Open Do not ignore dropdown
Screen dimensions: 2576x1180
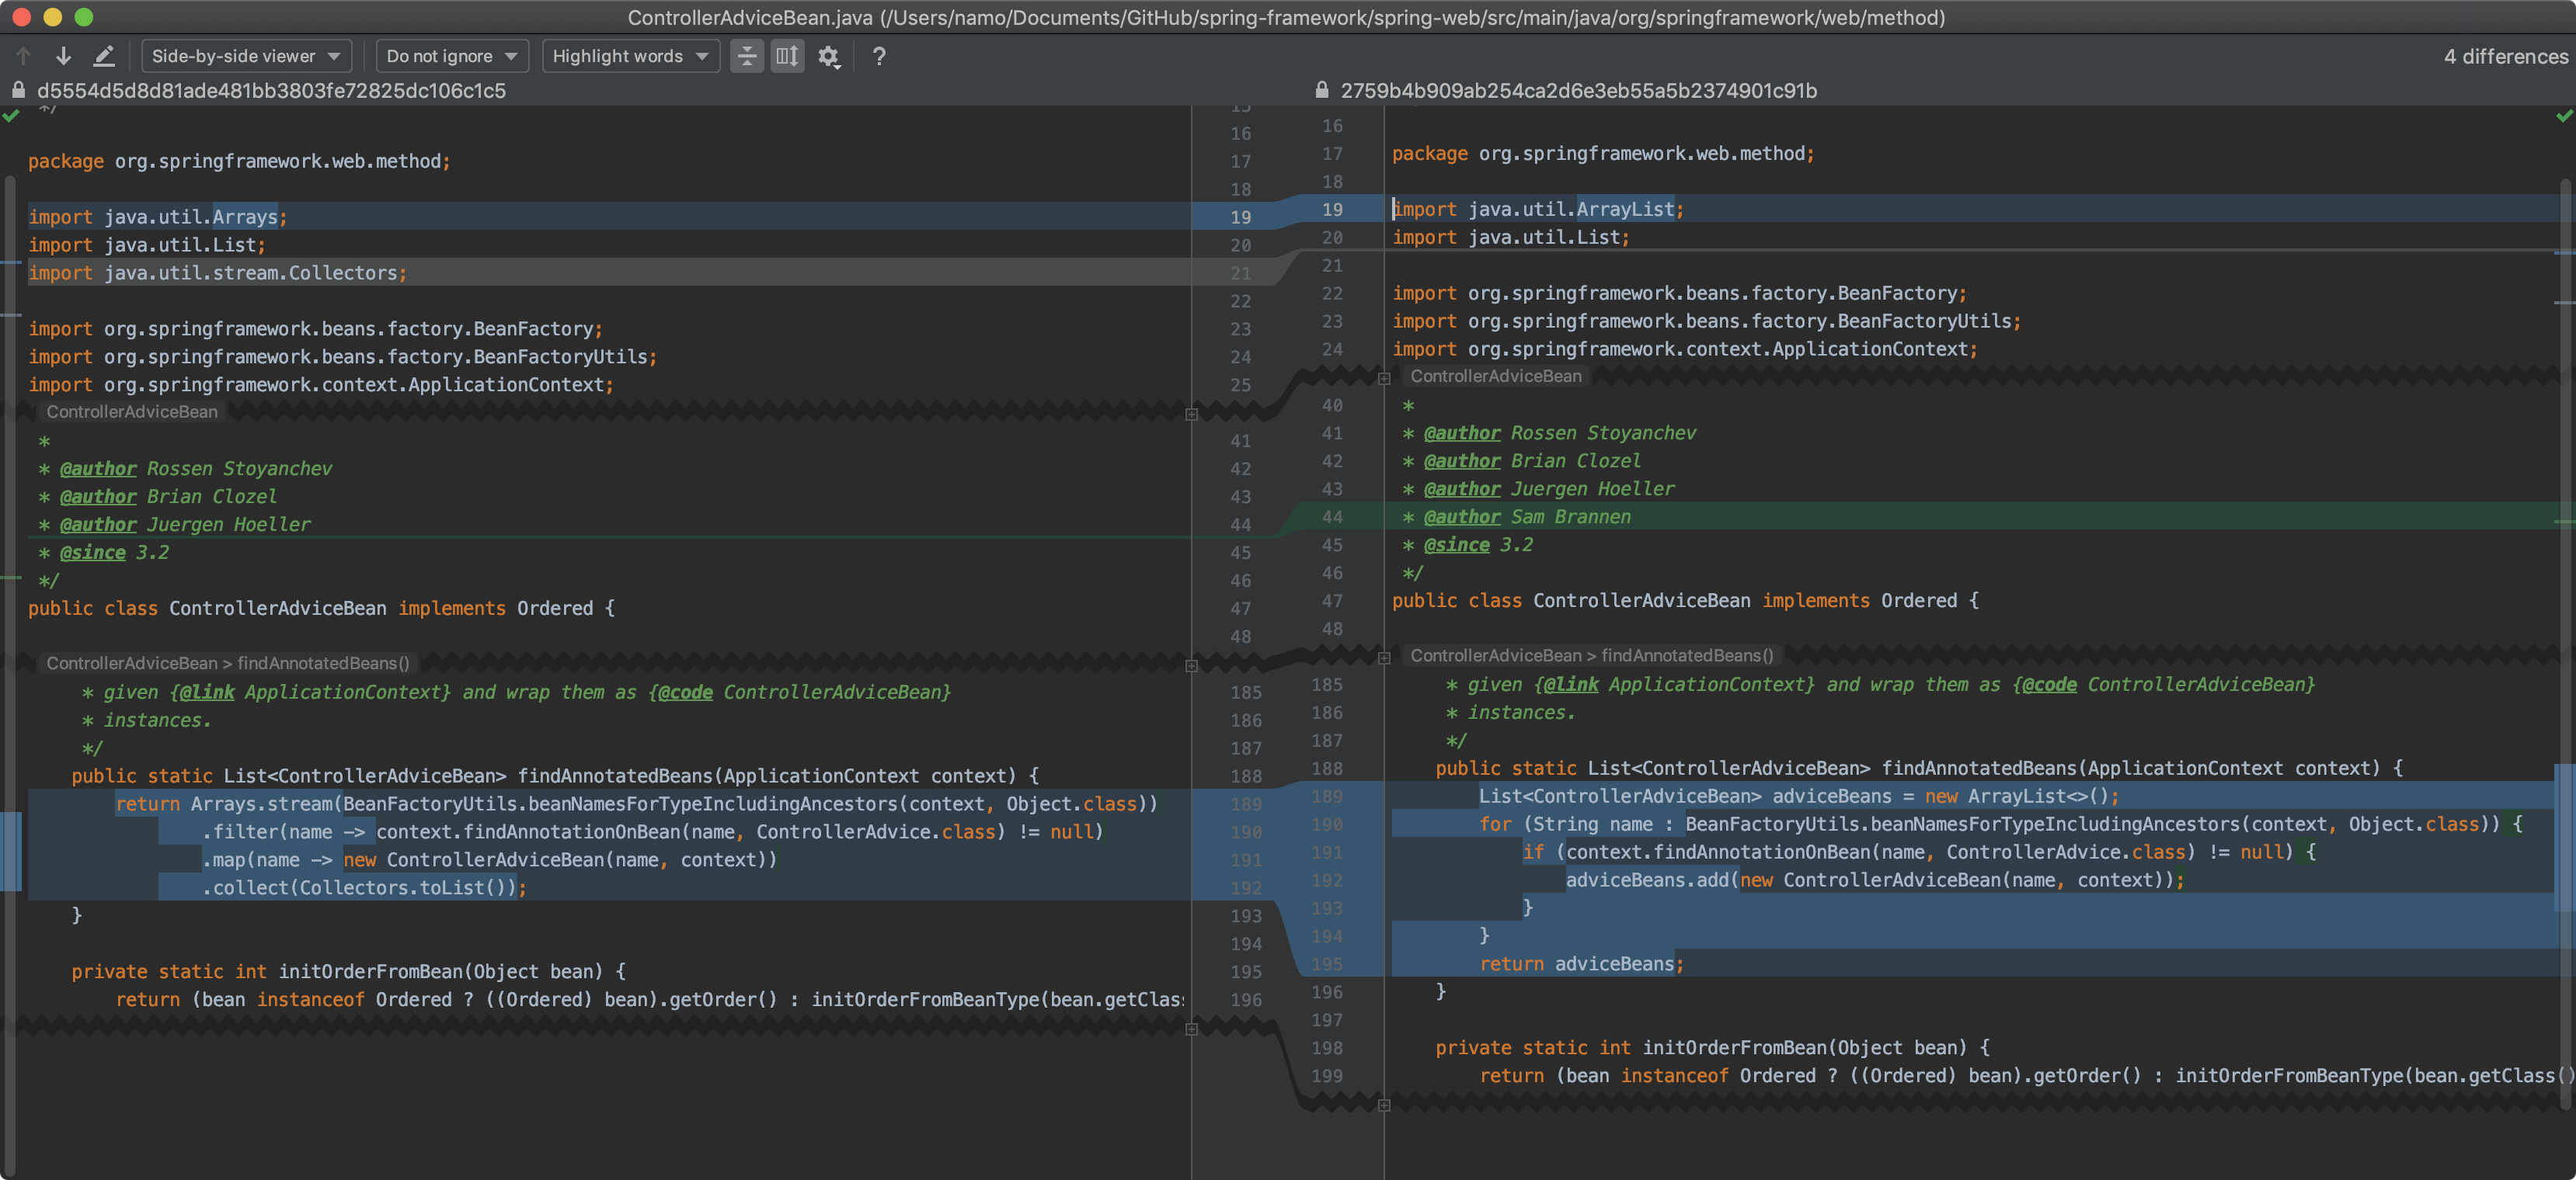click(x=451, y=56)
